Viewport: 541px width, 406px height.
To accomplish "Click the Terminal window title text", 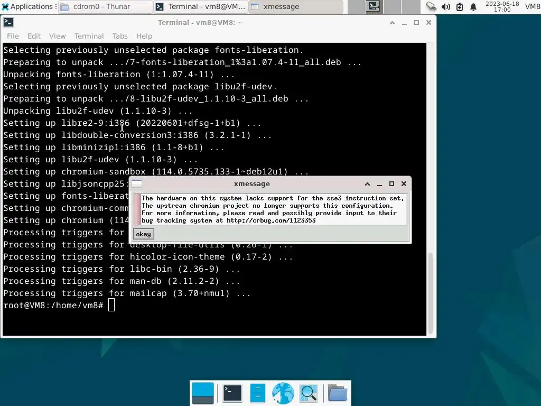I will click(200, 22).
